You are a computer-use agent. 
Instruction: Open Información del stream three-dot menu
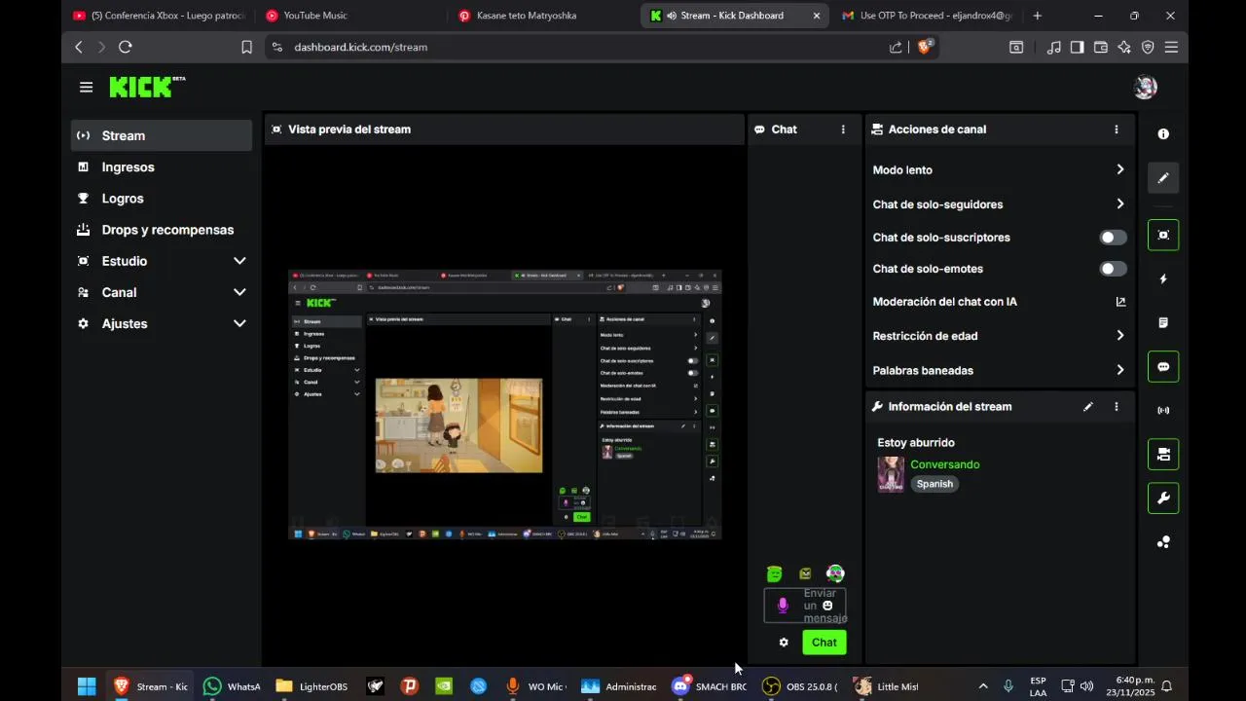coord(1117,407)
